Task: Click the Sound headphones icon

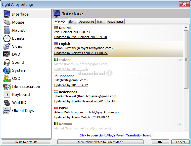Action: point(7,62)
